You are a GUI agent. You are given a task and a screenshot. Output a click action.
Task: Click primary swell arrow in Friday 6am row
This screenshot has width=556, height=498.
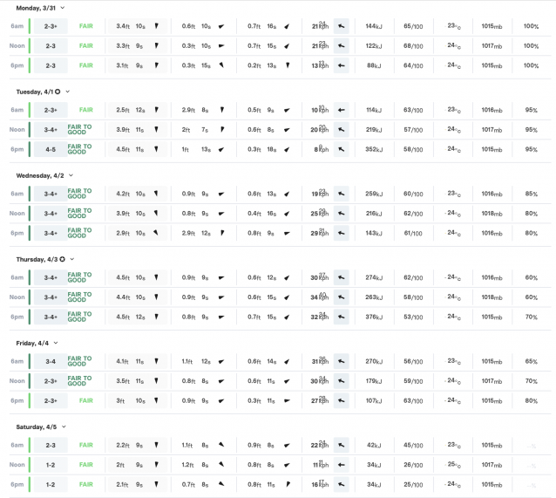coord(157,361)
